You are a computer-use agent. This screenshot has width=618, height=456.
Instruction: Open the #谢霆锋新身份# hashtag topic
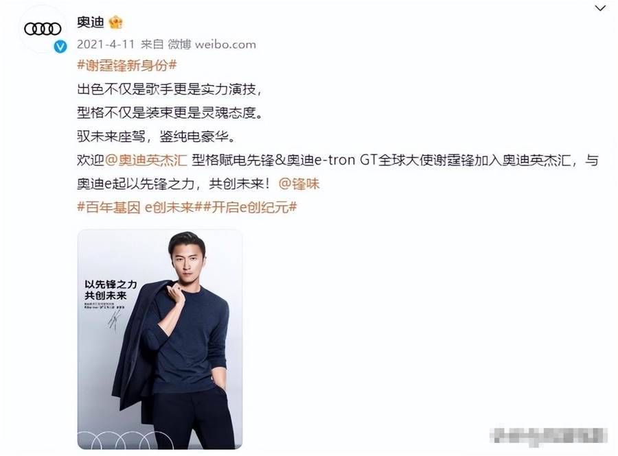point(126,65)
